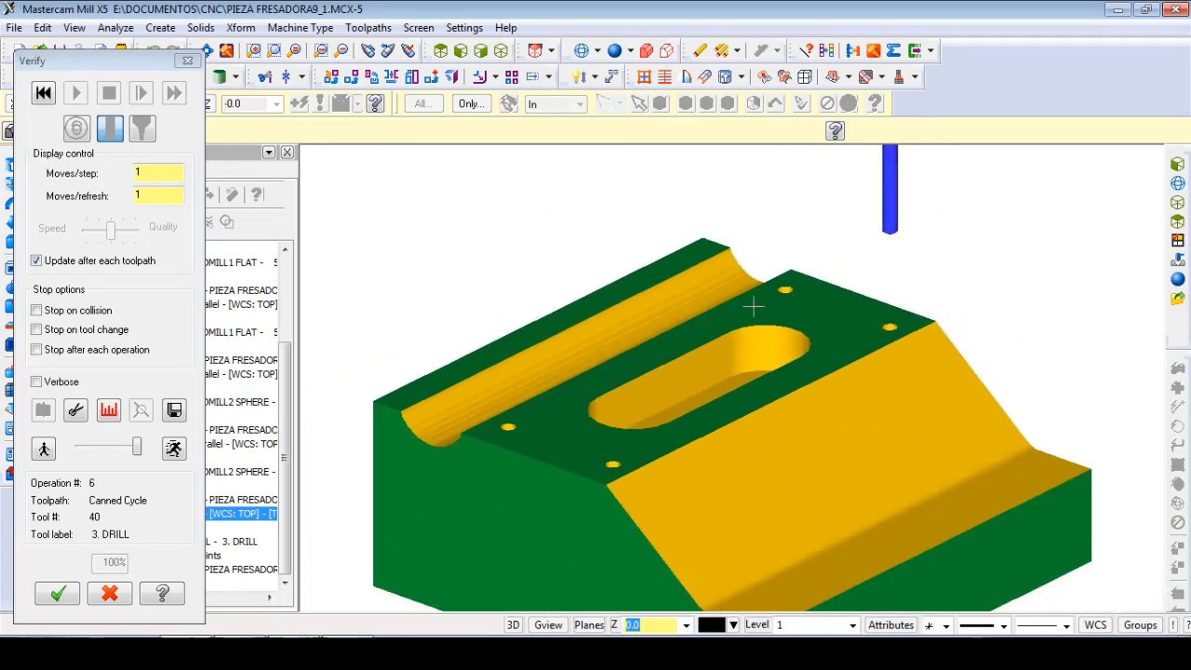
Task: Open the Analyze menu
Action: (115, 28)
